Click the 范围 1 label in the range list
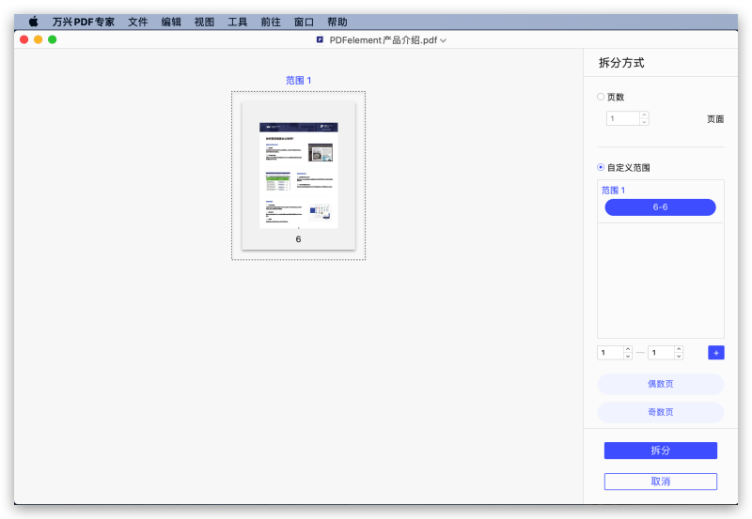 (x=614, y=191)
